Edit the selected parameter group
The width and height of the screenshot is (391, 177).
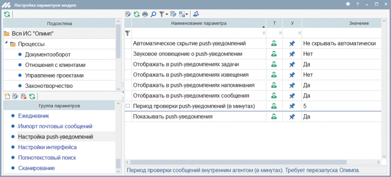(16, 97)
